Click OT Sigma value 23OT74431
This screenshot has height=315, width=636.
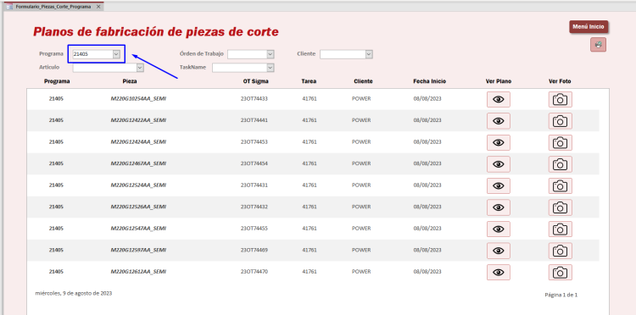point(254,185)
